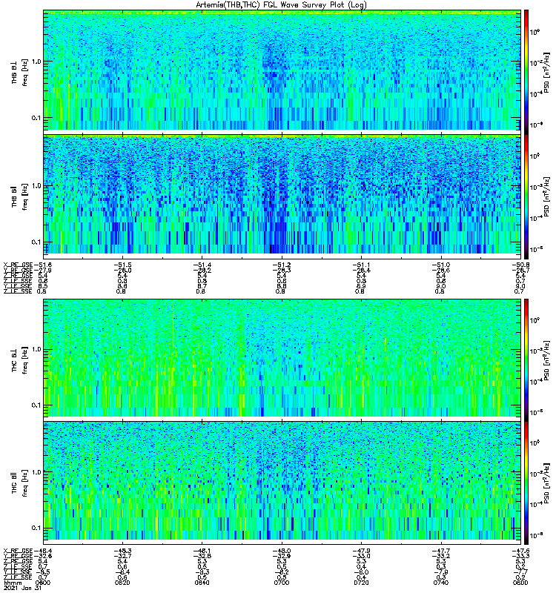This screenshot has width=556, height=593.
Task: Click the X_RE_GSE row label under the THB panels
Action: [18, 265]
